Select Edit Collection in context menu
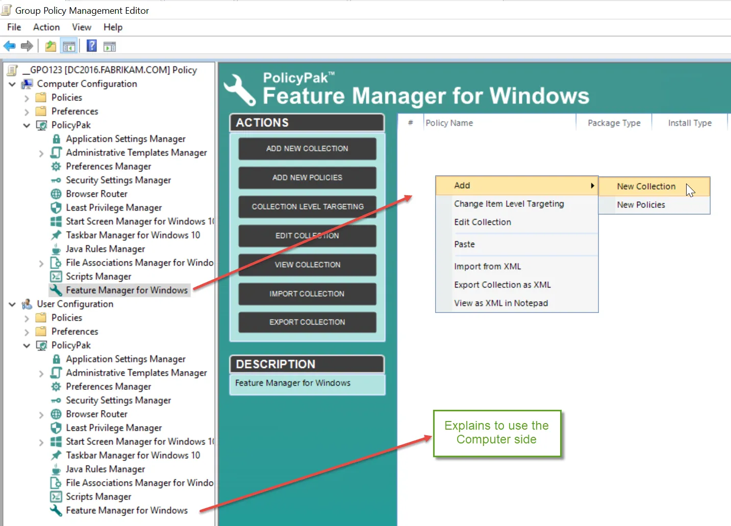731x526 pixels. (x=516, y=222)
